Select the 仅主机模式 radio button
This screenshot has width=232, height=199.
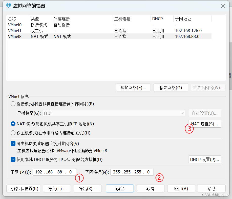coord(13,133)
